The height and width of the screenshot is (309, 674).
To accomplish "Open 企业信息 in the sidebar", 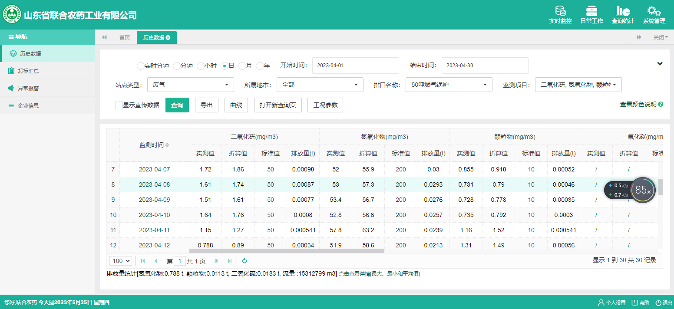I will click(x=47, y=105).
